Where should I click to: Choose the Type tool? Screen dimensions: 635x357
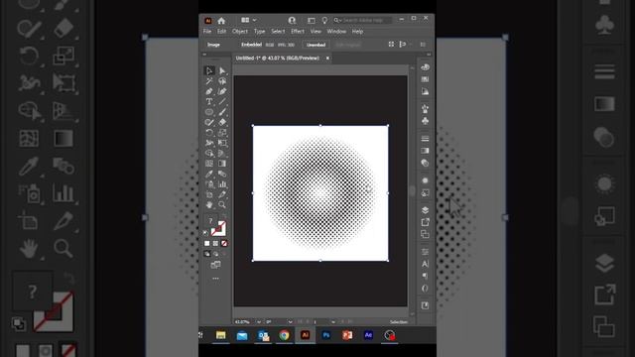209,101
